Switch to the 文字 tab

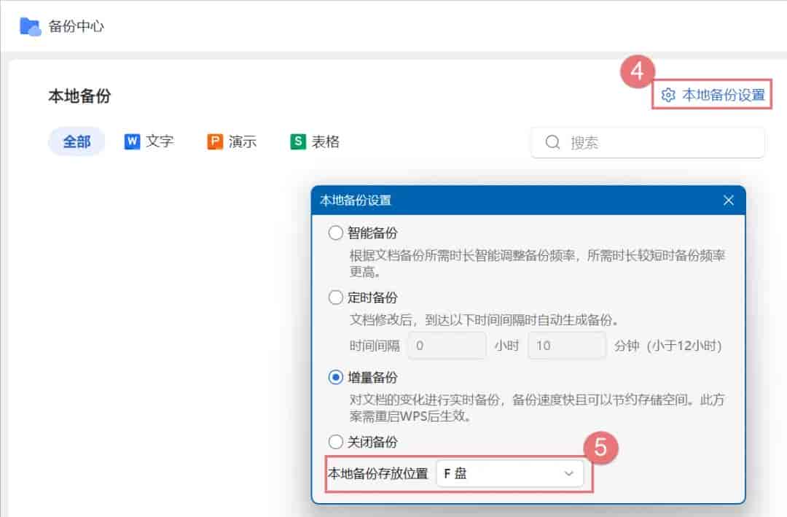pyautogui.click(x=149, y=141)
